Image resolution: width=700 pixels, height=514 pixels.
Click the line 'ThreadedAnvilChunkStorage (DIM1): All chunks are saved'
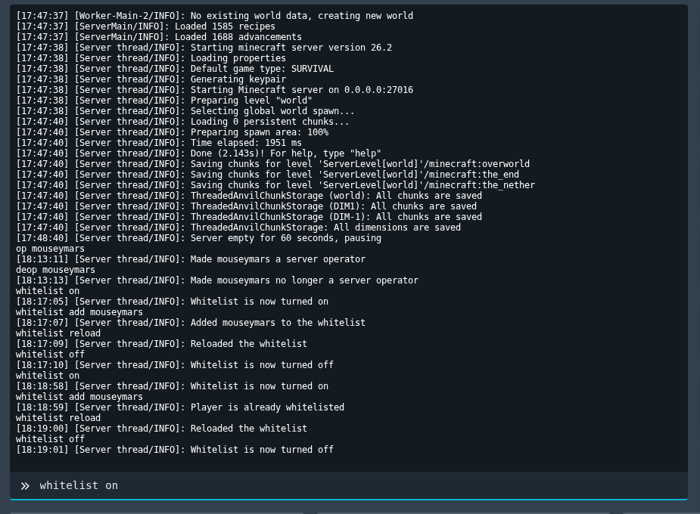coord(247,206)
